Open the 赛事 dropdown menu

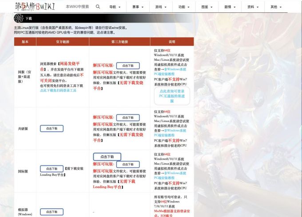(x=138, y=7)
